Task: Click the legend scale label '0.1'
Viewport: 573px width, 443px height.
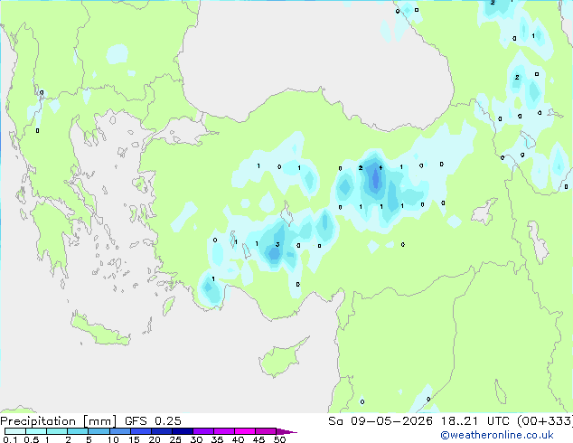Action: (10, 439)
